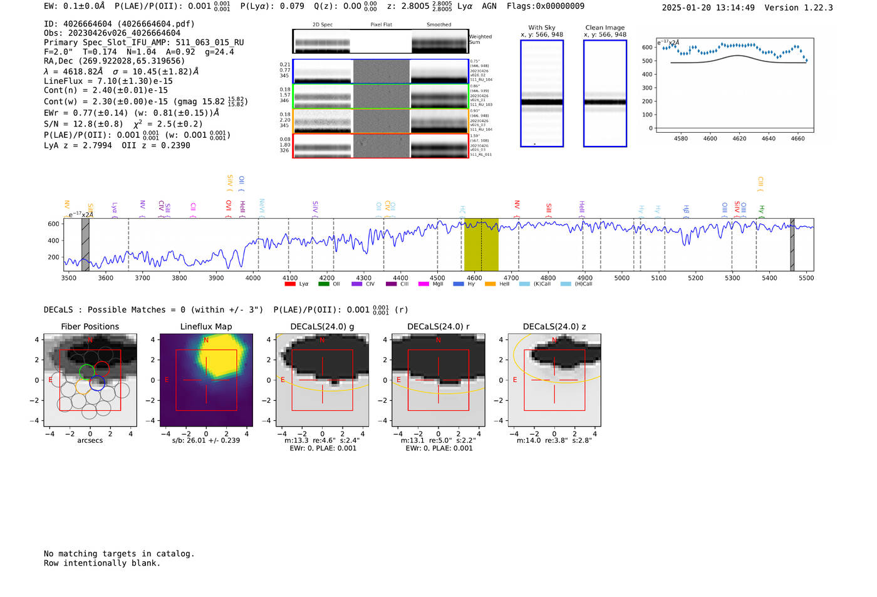
Task: Select the LineFlux = 7.10(±1.30)e-15 value
Action: point(108,81)
